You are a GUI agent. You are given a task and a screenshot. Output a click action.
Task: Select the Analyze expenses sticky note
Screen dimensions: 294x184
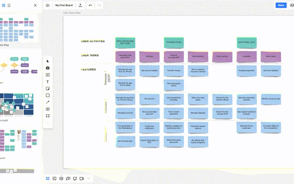247,71
